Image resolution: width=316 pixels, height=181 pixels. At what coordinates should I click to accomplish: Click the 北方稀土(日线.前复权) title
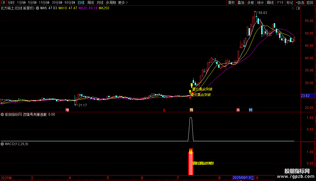pos(18,8)
